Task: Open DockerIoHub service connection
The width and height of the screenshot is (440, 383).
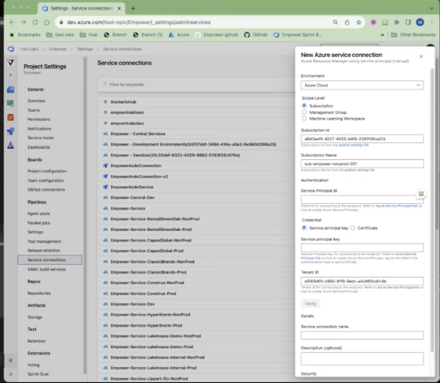Action: tap(123, 102)
